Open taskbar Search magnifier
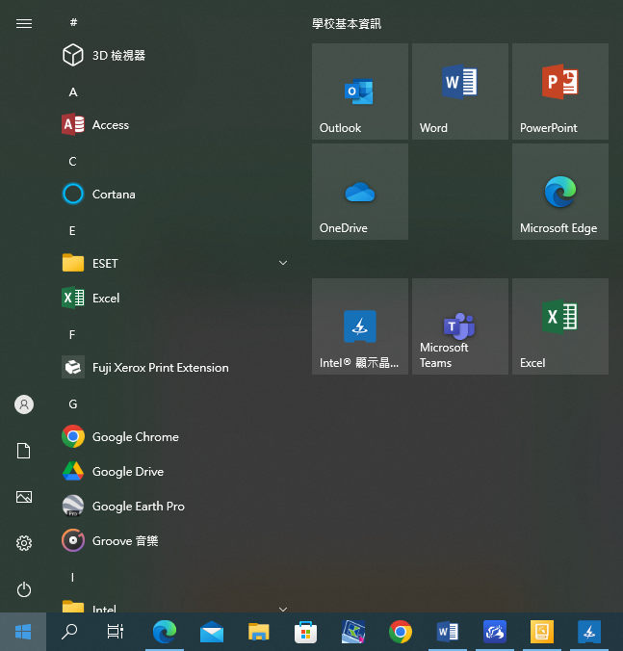The image size is (623, 651). (x=69, y=632)
